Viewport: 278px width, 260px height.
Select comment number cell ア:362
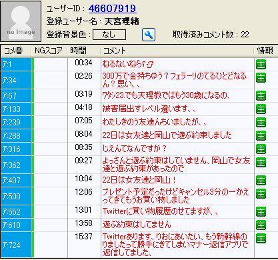point(16,165)
